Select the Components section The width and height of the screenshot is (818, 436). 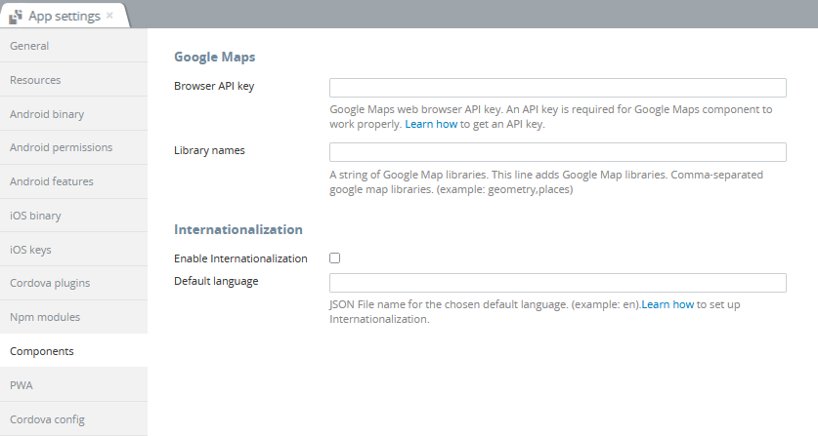tap(73, 350)
